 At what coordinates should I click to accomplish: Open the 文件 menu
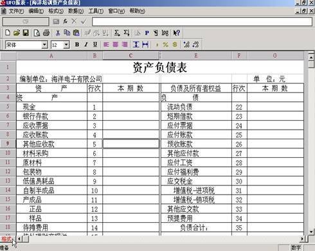(16, 11)
